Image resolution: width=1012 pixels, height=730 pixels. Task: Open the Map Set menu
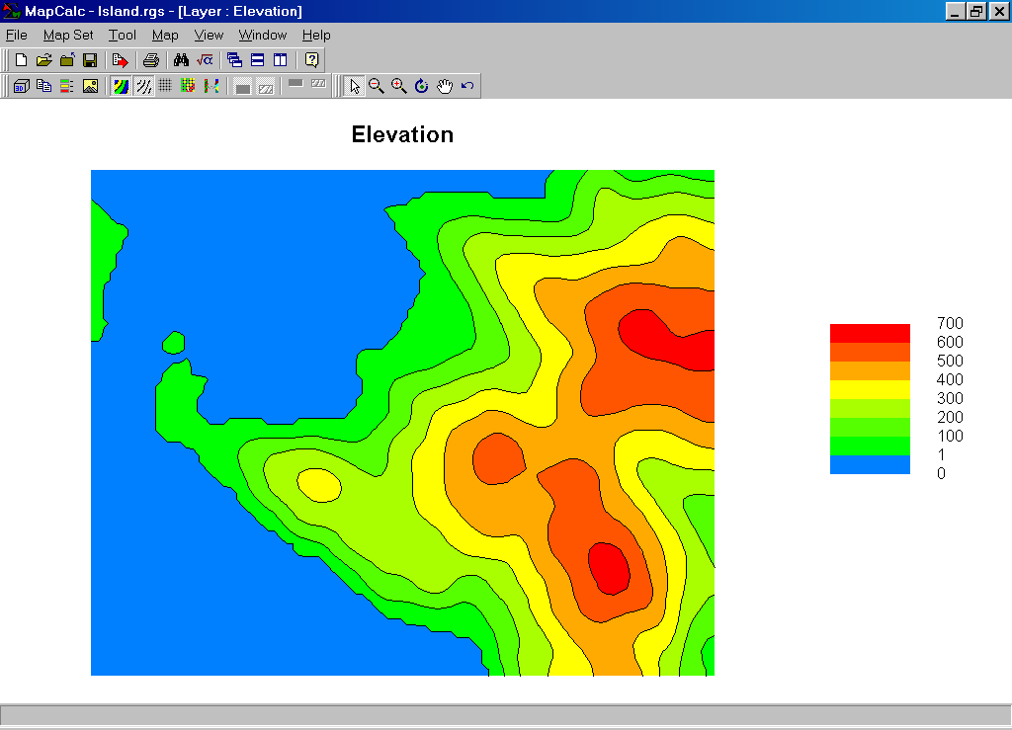(x=68, y=35)
